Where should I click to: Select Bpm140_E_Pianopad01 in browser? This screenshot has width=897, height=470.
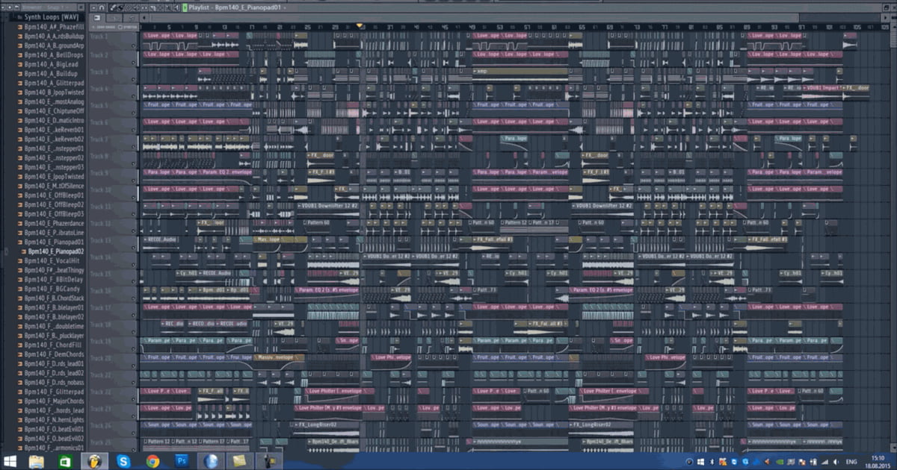[52, 242]
